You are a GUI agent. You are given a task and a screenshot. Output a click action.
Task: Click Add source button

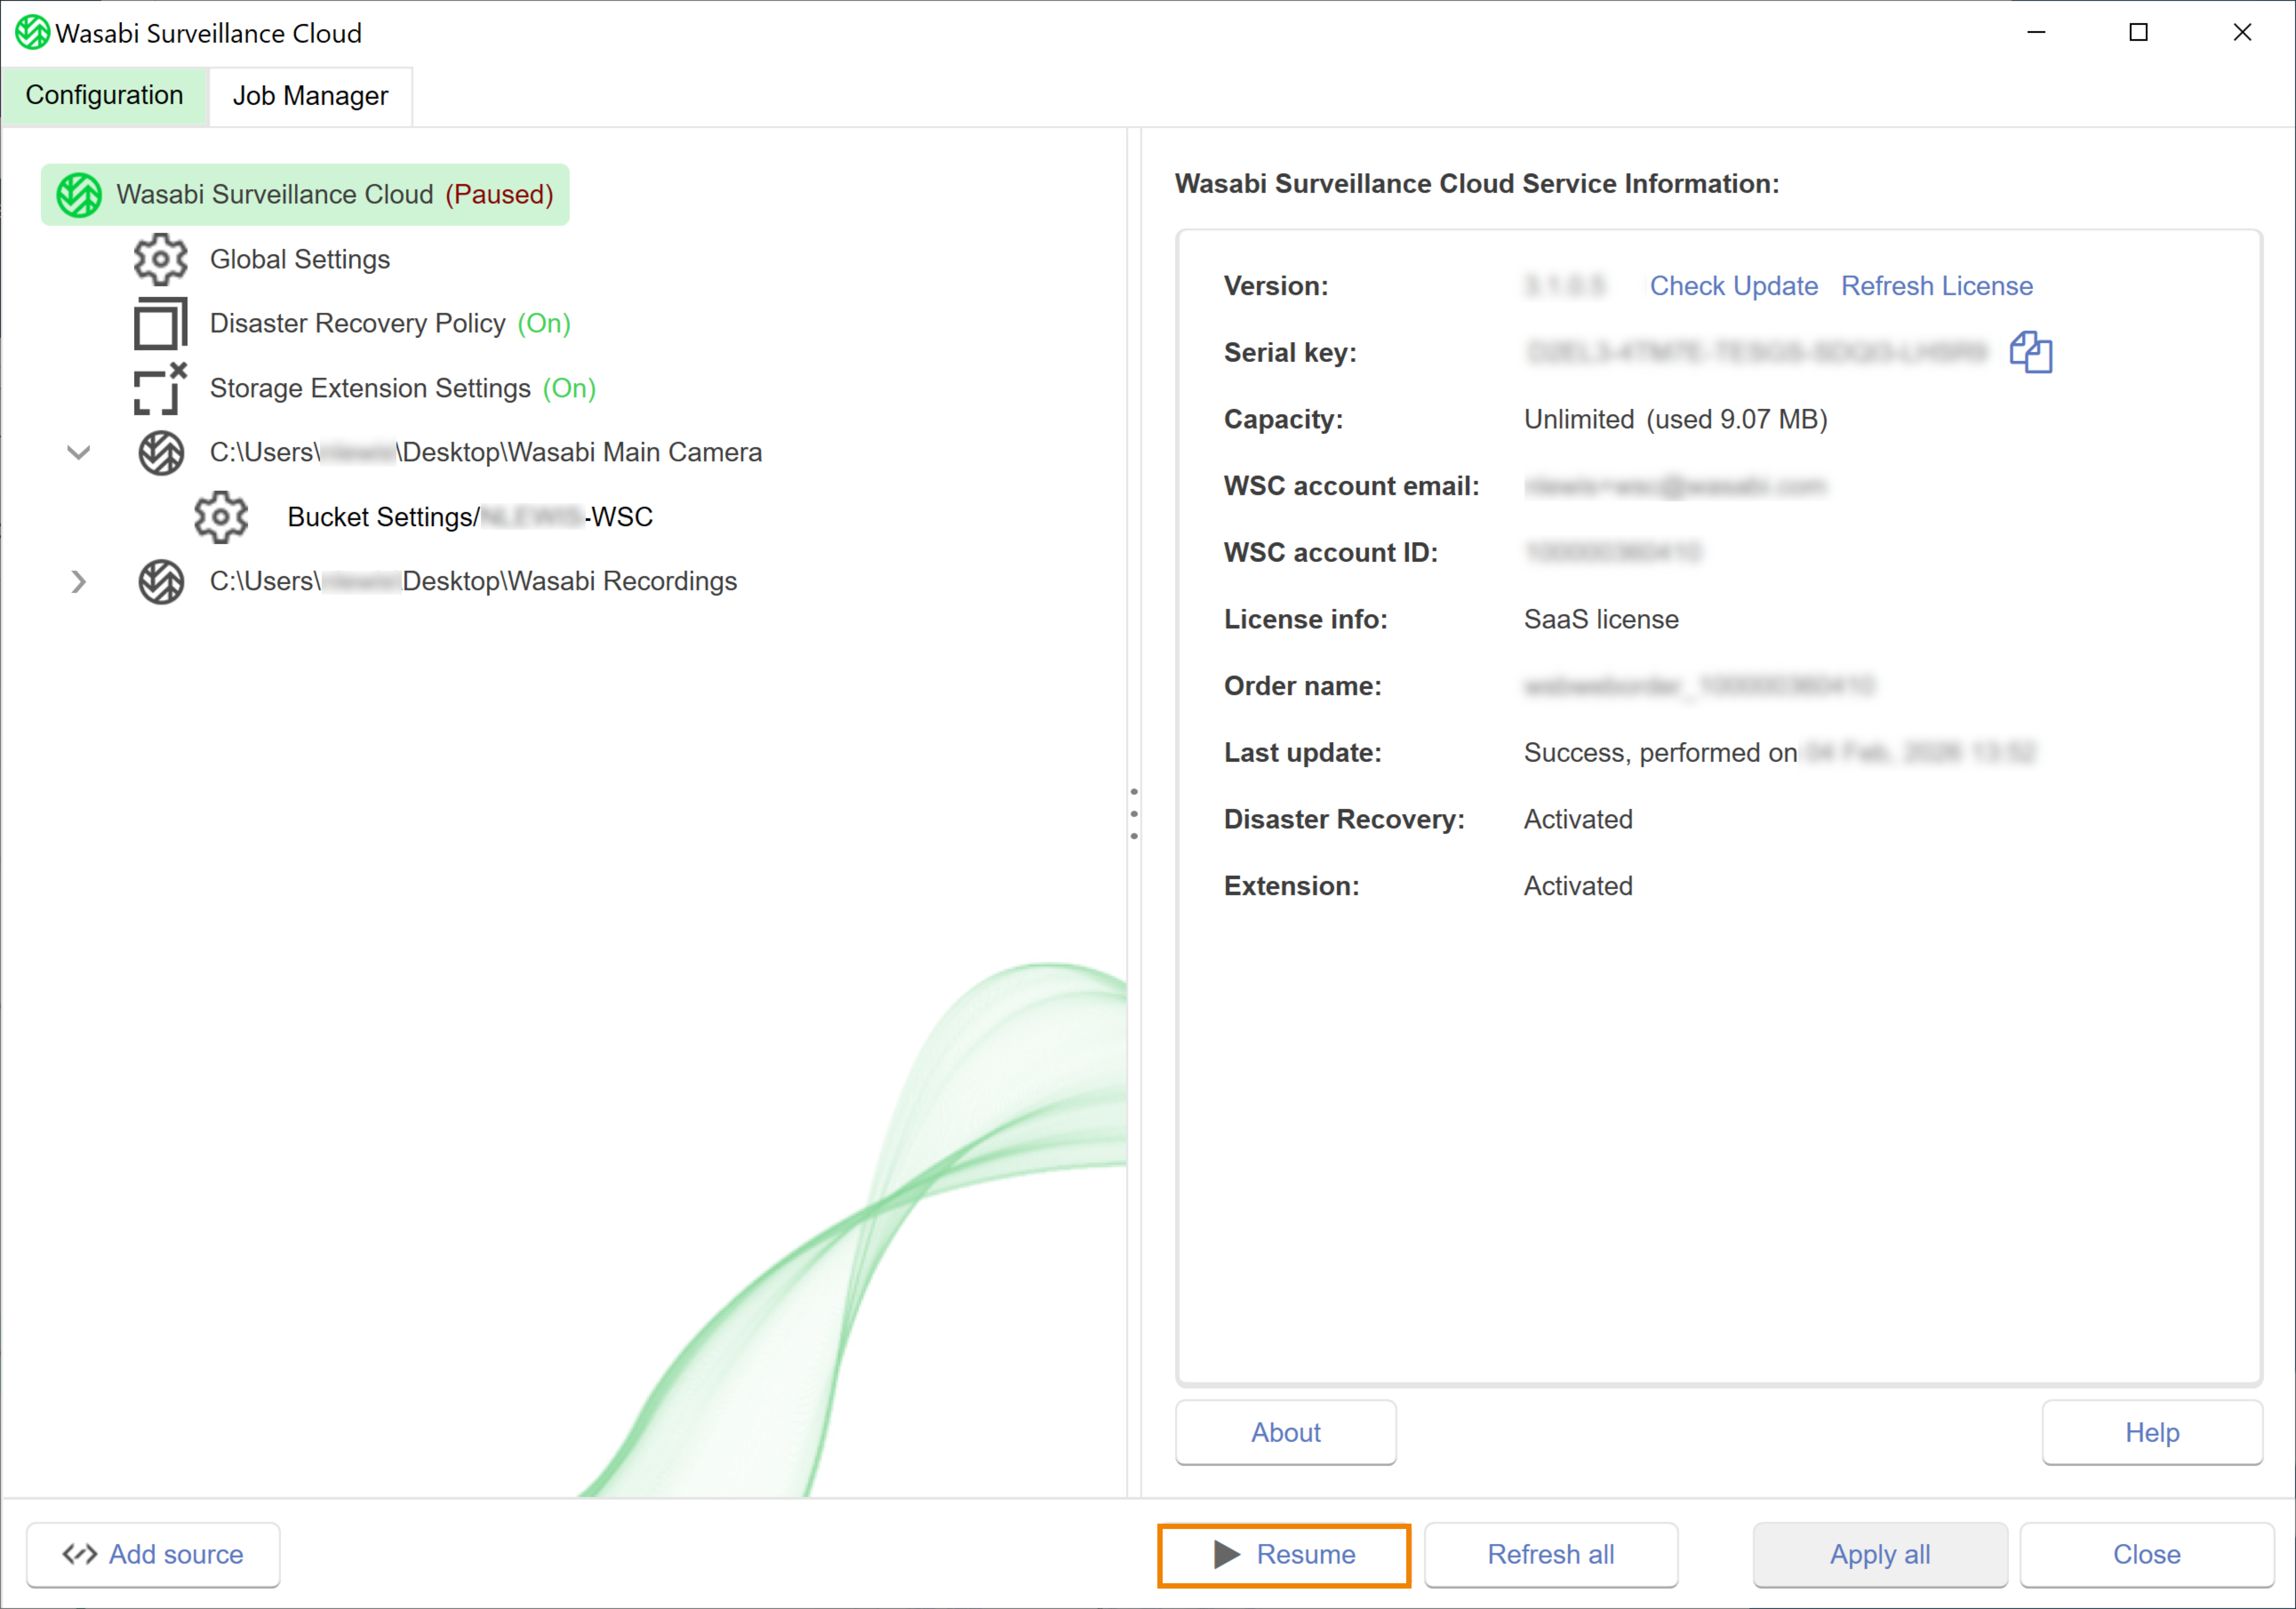(x=153, y=1555)
